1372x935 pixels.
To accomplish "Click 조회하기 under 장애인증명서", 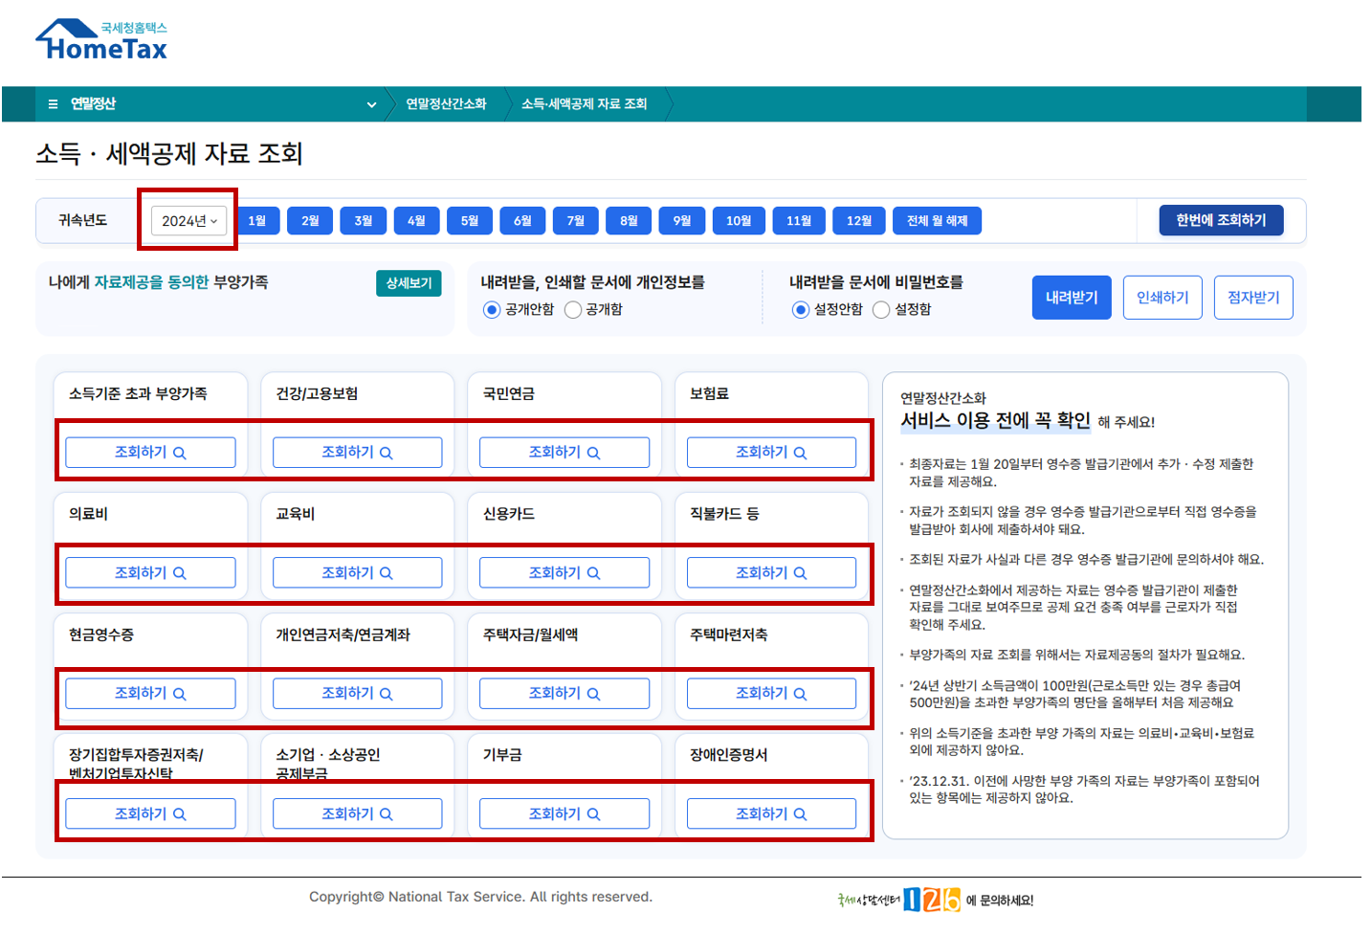I will pos(771,814).
